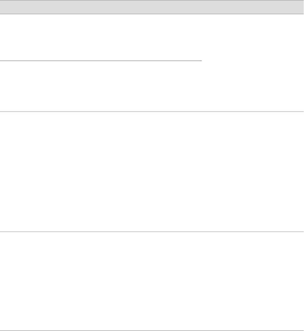The image size is (304, 331).
Task: Click the gray header bar at the top
Action: (152, 7)
